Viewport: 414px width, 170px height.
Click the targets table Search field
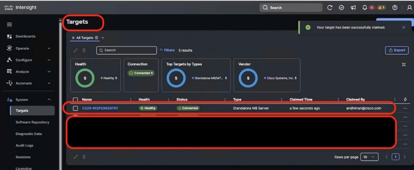pyautogui.click(x=126, y=50)
